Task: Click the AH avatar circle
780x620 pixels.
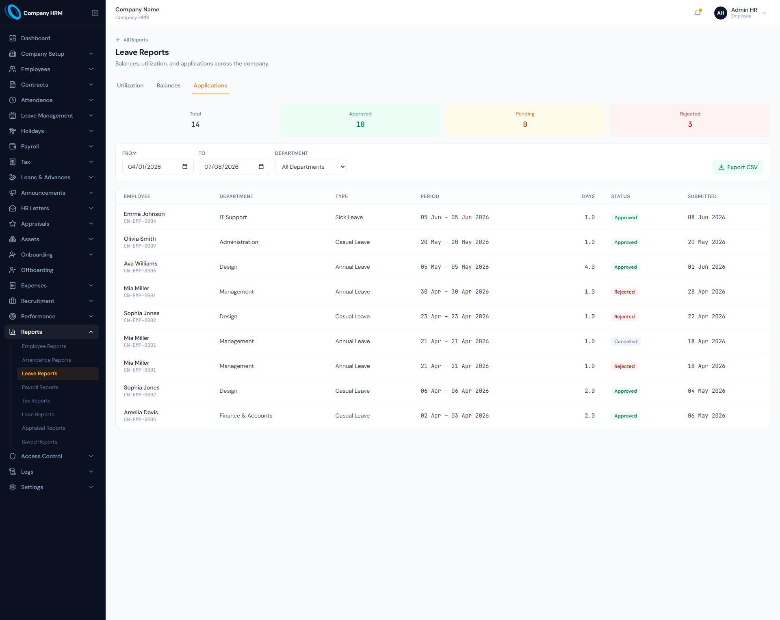Action: [721, 13]
